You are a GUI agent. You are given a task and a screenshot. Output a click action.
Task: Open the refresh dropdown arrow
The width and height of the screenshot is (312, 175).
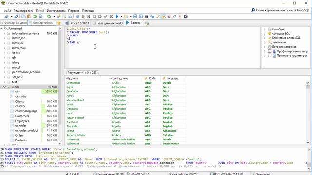[54, 17]
